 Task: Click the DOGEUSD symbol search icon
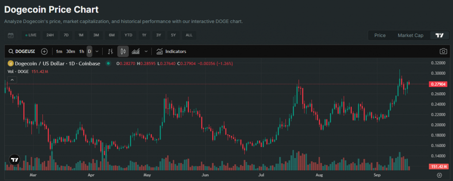pyautogui.click(x=11, y=51)
